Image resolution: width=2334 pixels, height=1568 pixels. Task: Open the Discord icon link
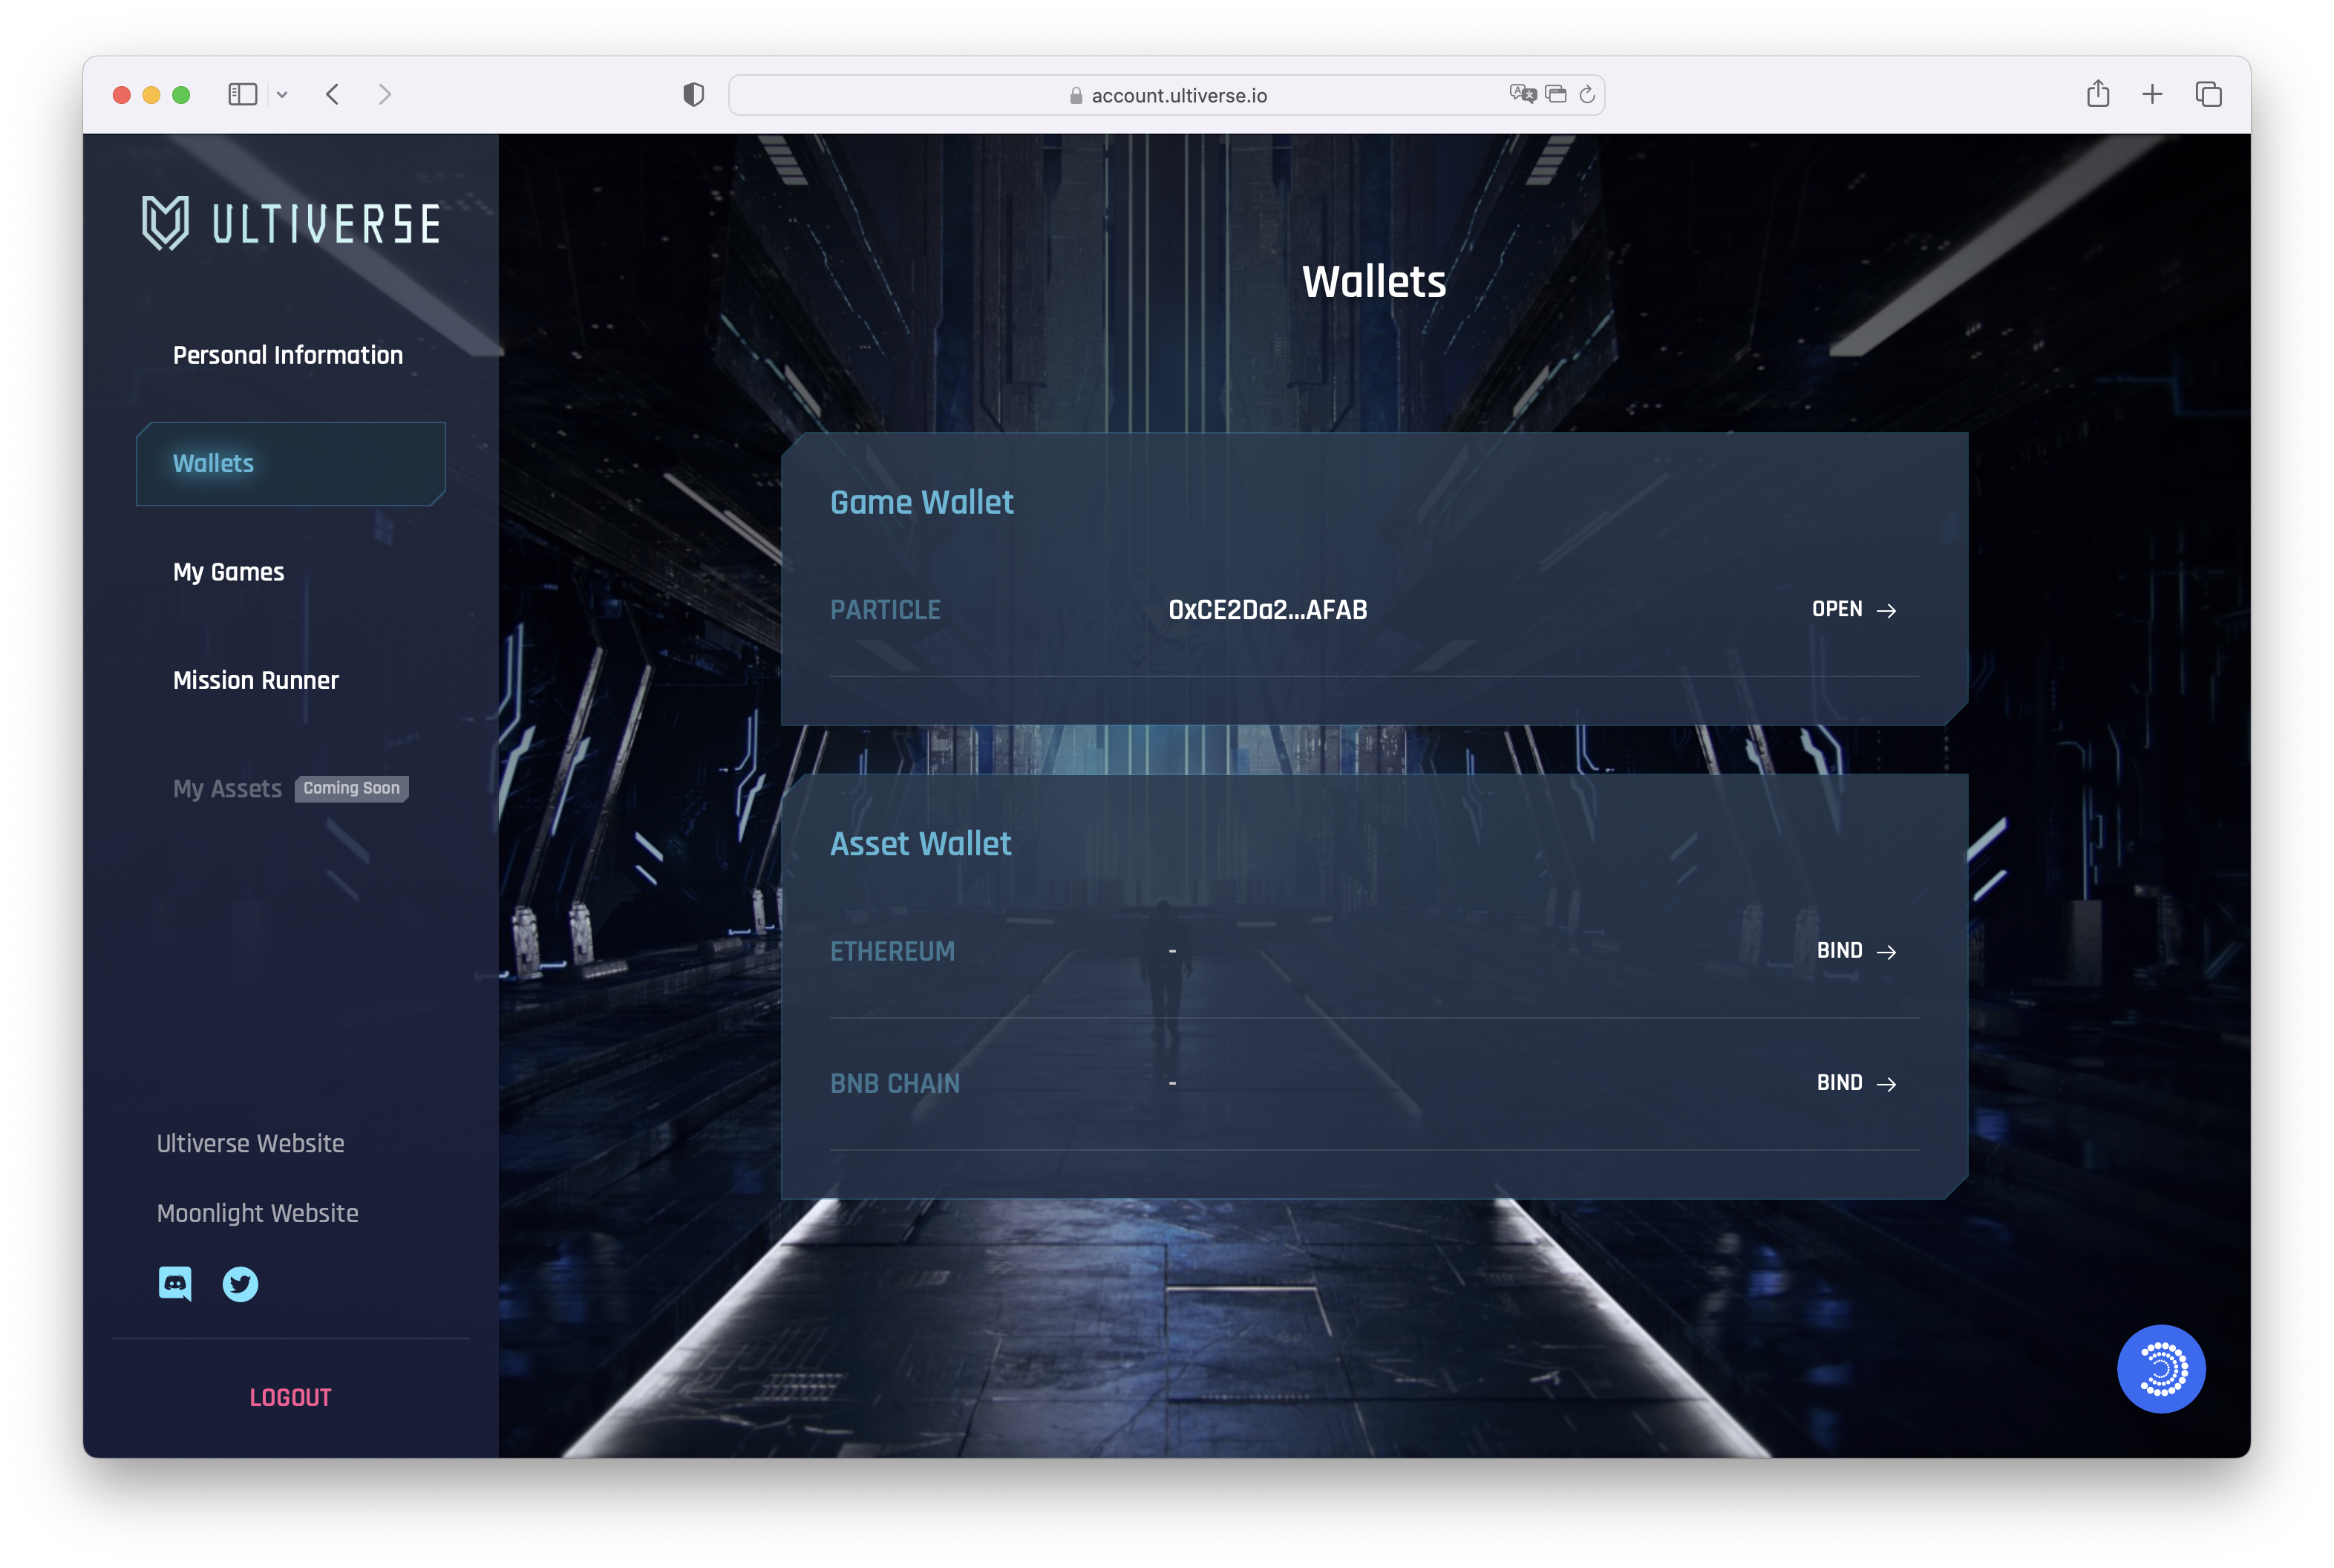click(175, 1283)
